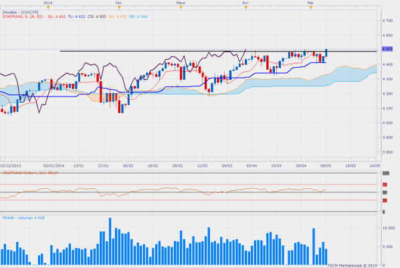This screenshot has width=400, height=268.
Task: Click the orange SA: 4 432 value
Action: pos(117,17)
